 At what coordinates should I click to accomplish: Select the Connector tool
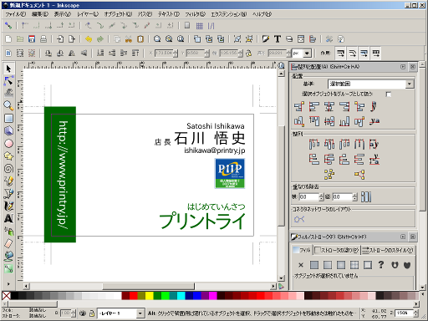(8, 268)
